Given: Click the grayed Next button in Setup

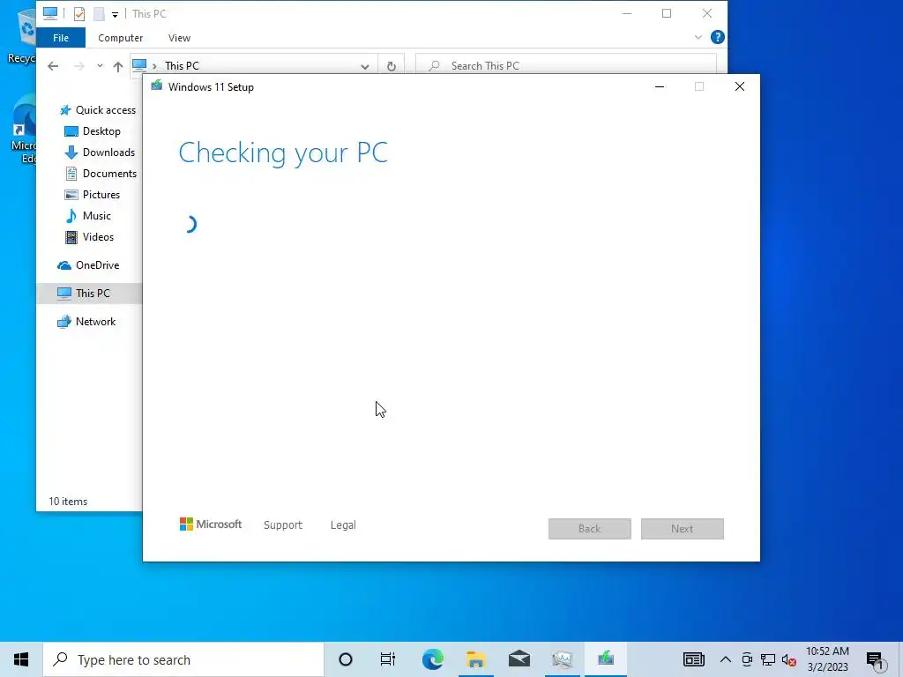Looking at the screenshot, I should coord(683,529).
